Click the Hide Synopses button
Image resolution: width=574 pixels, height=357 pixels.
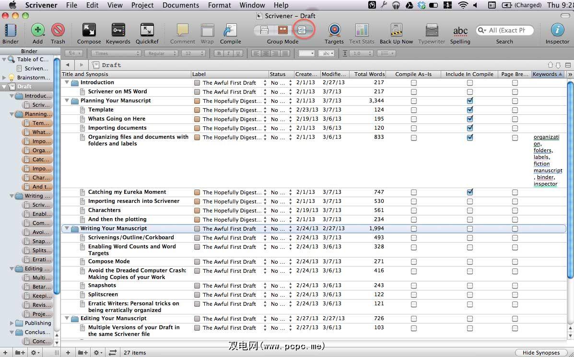[541, 353]
